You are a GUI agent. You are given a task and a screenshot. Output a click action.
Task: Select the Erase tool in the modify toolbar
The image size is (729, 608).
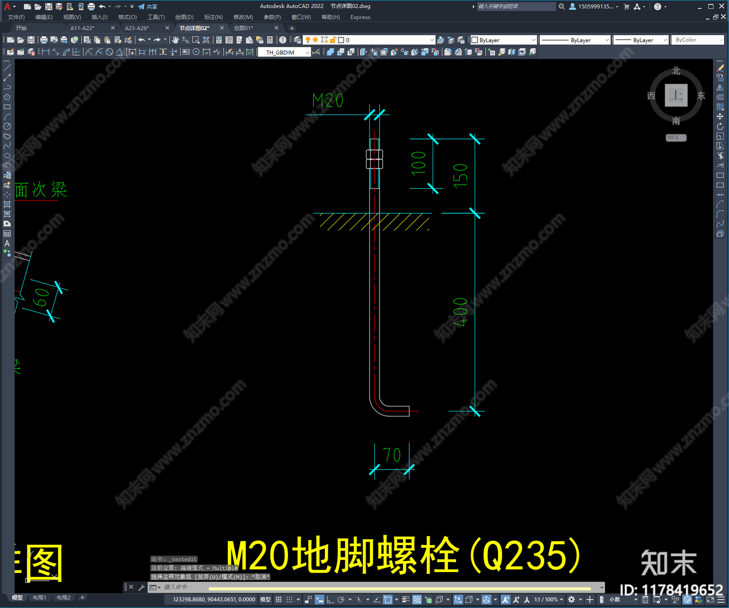(x=720, y=68)
